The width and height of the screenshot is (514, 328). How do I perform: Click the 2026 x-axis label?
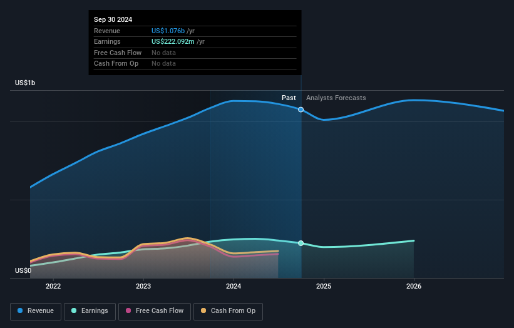tap(414, 286)
